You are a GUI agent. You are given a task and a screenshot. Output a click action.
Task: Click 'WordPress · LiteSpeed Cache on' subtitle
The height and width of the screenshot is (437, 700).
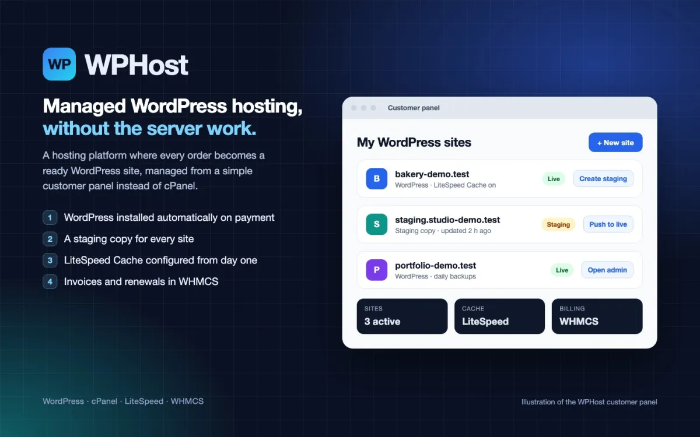[x=445, y=185]
